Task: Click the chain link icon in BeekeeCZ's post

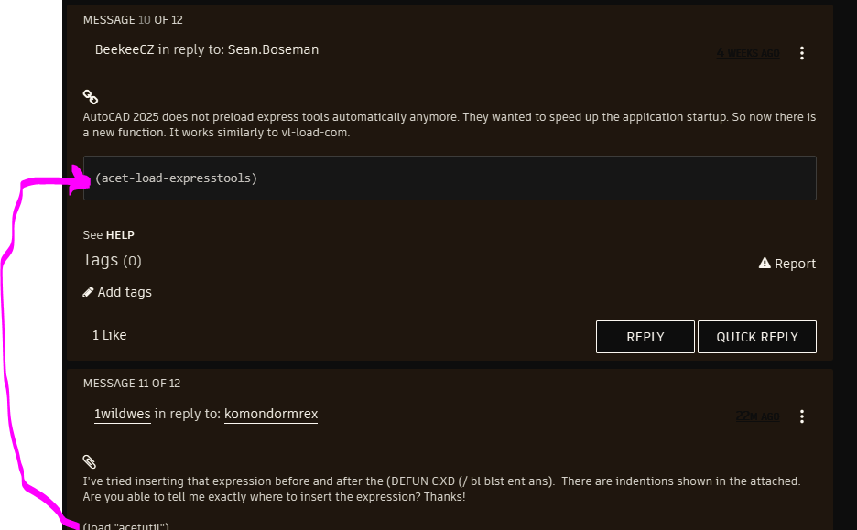Action: [x=90, y=96]
